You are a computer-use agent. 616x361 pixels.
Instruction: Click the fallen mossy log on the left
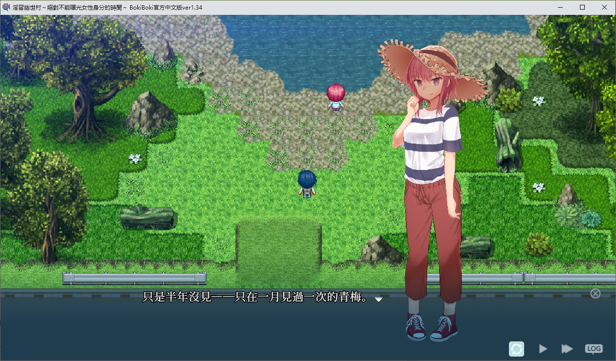[147, 217]
